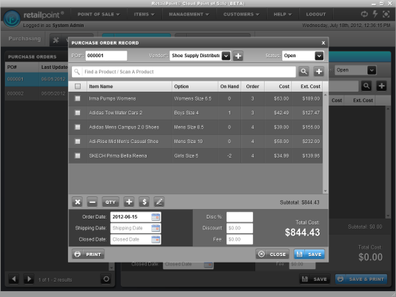Click the decrease quantity minus icon

[92, 202]
